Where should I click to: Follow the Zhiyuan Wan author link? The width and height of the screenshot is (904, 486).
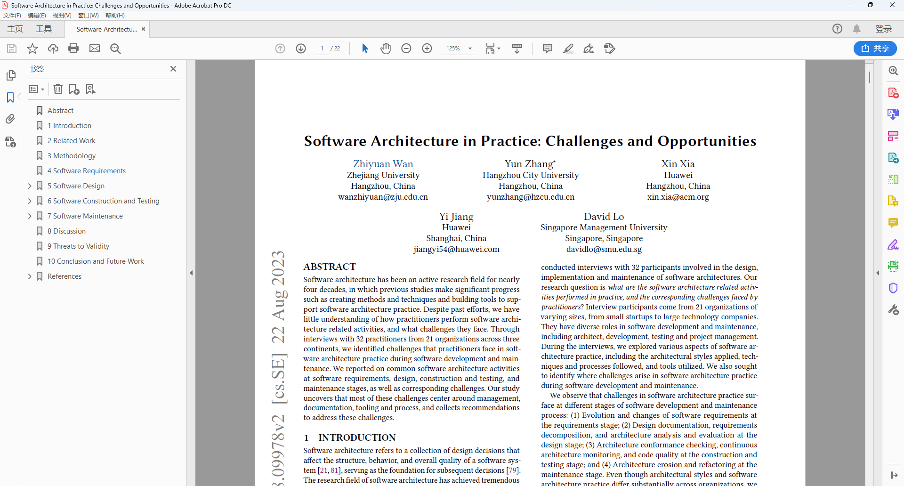pyautogui.click(x=383, y=164)
